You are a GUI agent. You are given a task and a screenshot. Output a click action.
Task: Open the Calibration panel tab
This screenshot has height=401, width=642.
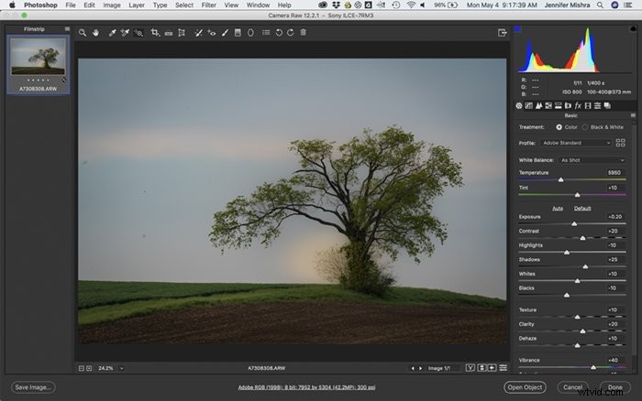(588, 106)
